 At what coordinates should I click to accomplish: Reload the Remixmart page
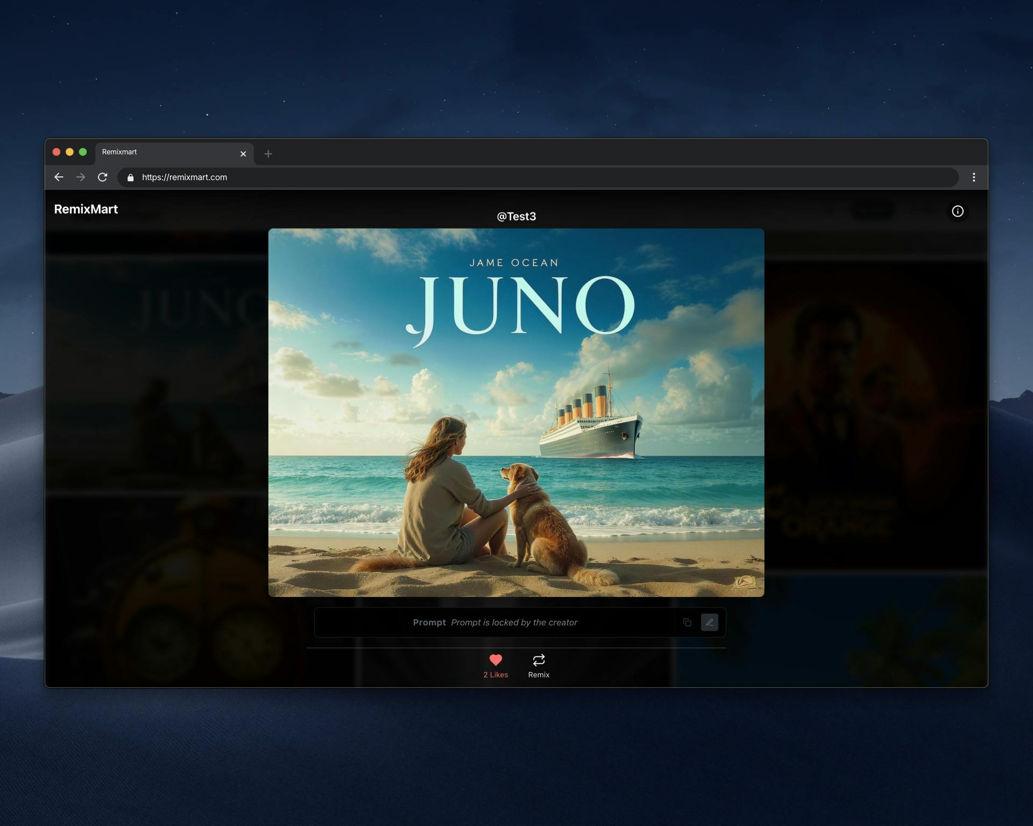tap(103, 177)
